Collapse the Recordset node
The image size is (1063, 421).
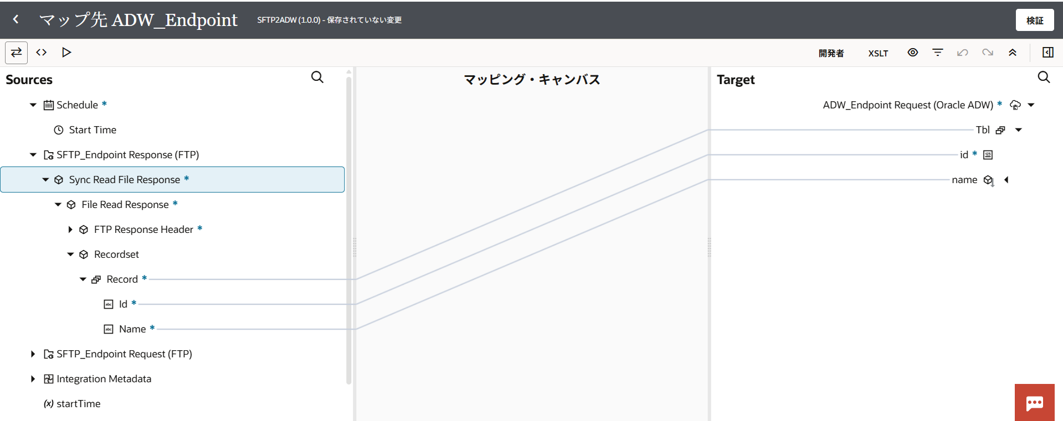[70, 254]
